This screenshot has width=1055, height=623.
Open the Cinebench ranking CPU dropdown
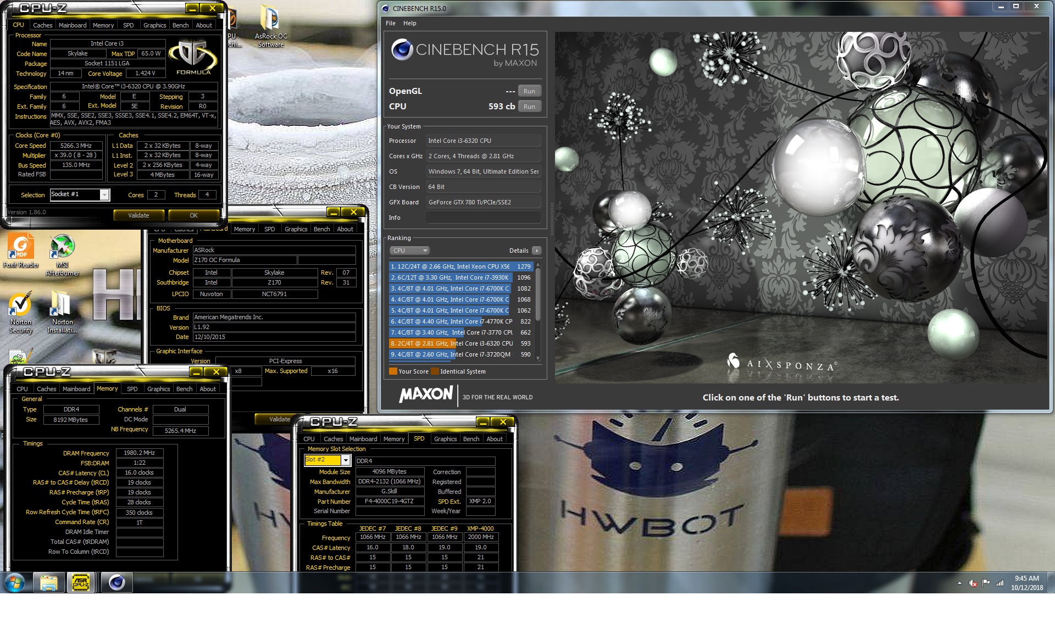point(409,251)
